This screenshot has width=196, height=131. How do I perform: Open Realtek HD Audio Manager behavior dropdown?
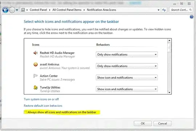click(127, 55)
